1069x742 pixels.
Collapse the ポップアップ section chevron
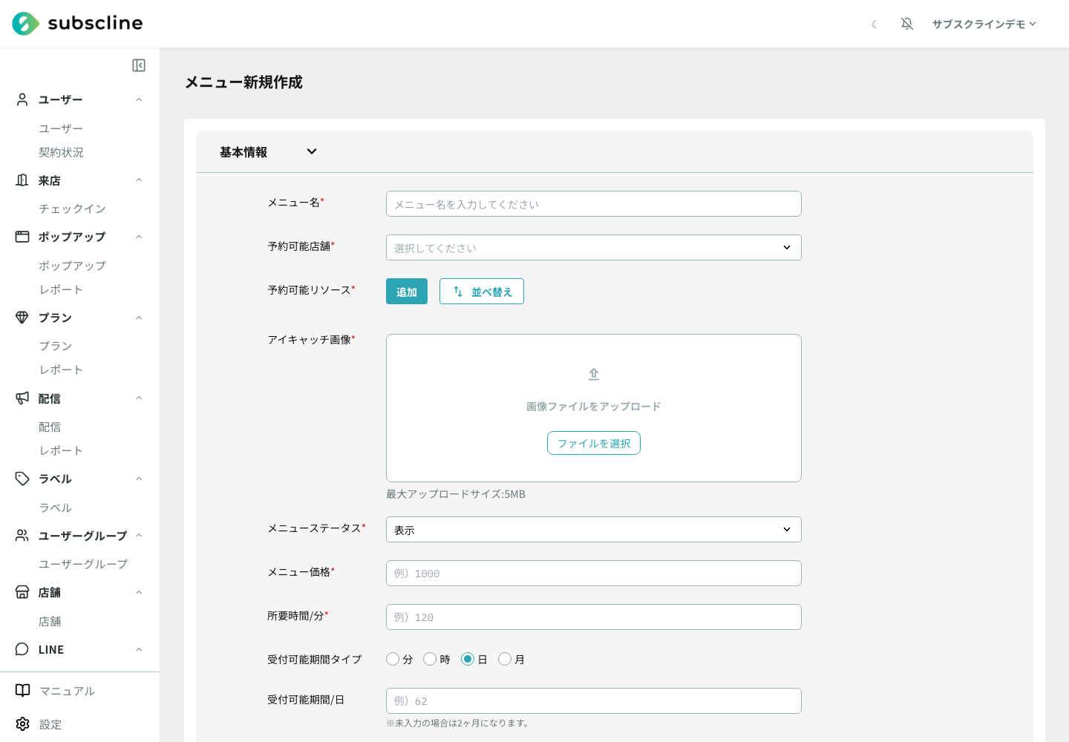(139, 237)
